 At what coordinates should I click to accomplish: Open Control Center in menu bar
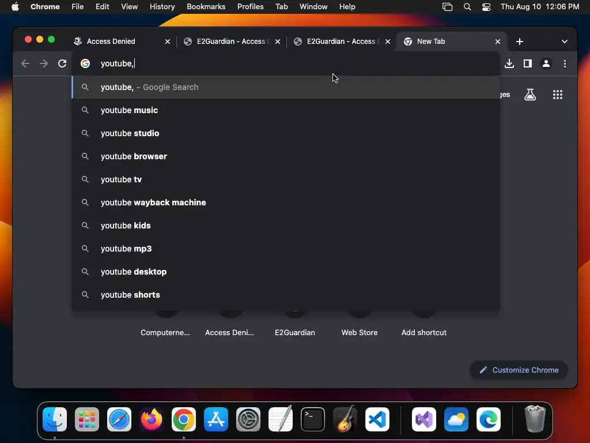pyautogui.click(x=486, y=7)
